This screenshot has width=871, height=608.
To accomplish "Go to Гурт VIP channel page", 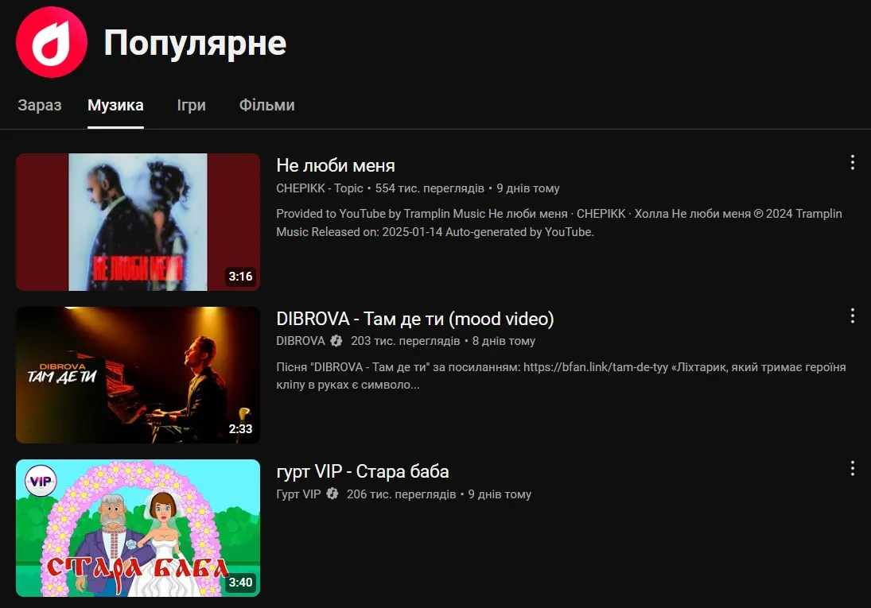I will [x=298, y=494].
